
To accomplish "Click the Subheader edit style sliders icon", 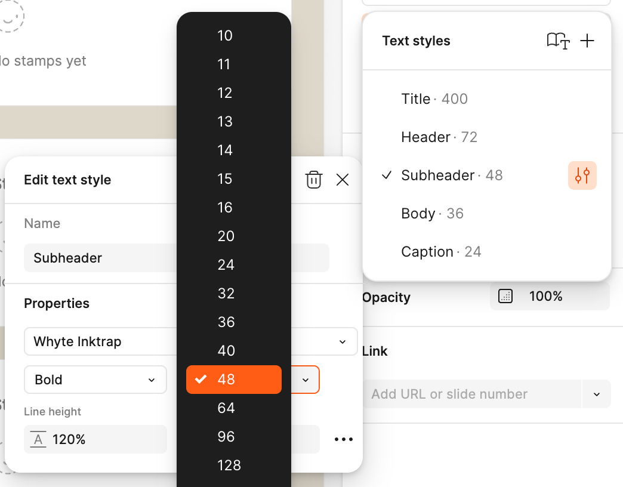I will (582, 175).
